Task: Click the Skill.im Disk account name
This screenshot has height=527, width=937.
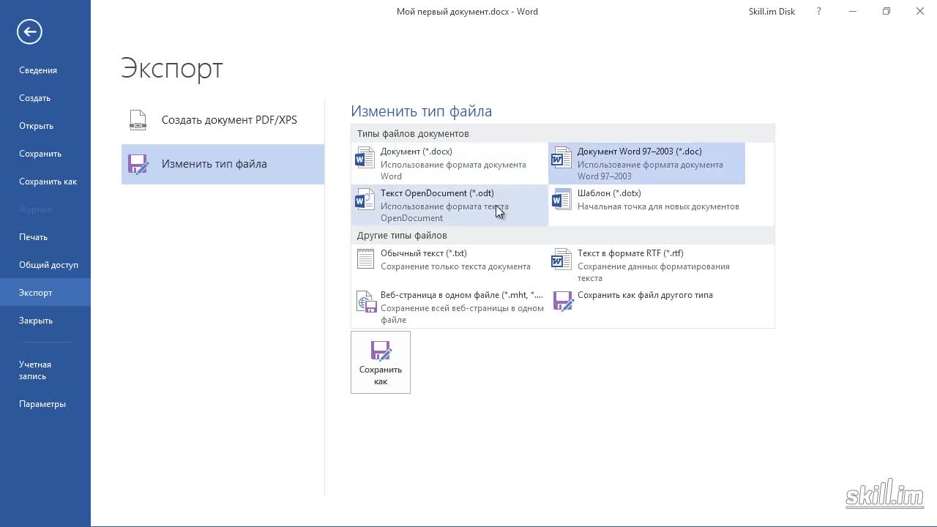Action: (x=772, y=12)
